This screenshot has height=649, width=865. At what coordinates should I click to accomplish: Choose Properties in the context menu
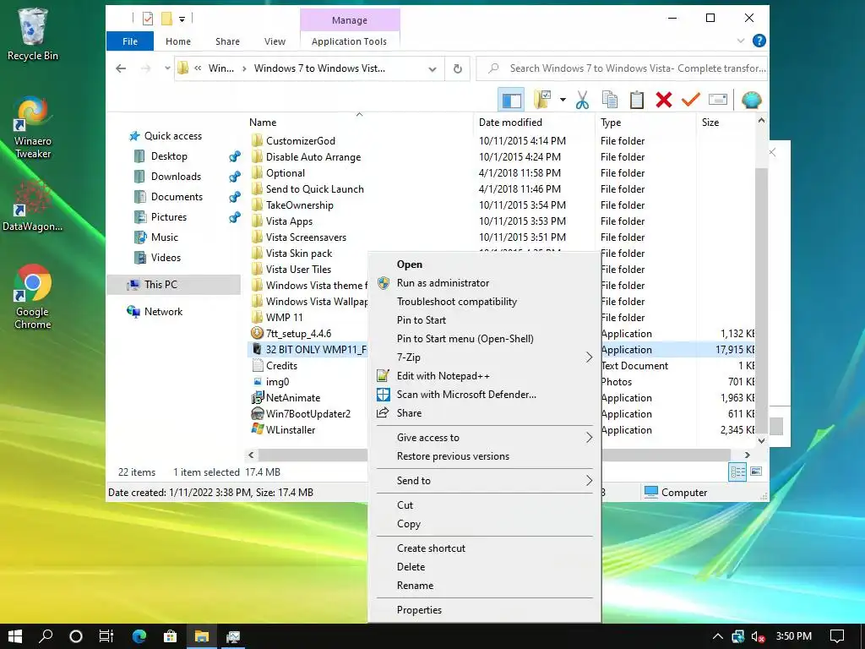(x=484, y=610)
